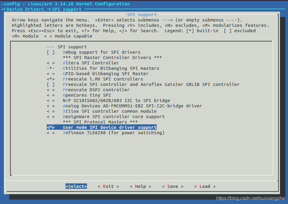288x204 pixels.
Task: Click the Exit button
Action: click(x=108, y=186)
